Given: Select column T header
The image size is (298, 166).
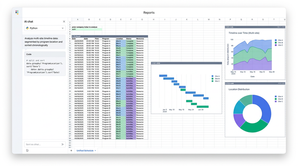Looking at the screenshot, I should point(274,20).
